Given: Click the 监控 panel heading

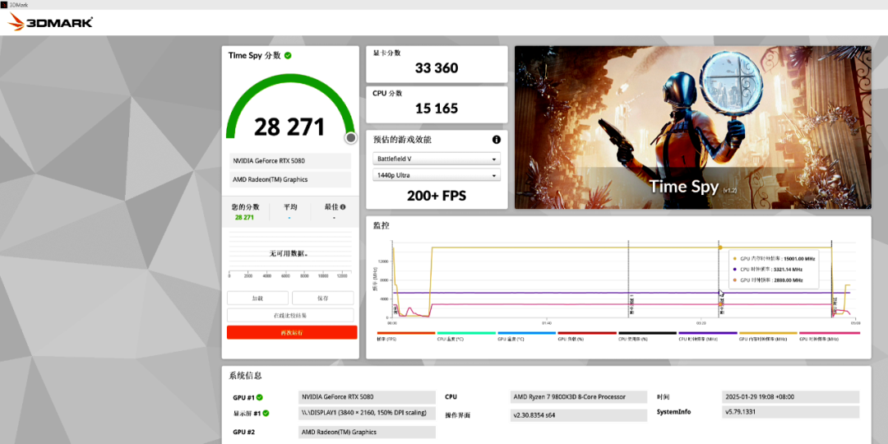Looking at the screenshot, I should click(x=382, y=225).
